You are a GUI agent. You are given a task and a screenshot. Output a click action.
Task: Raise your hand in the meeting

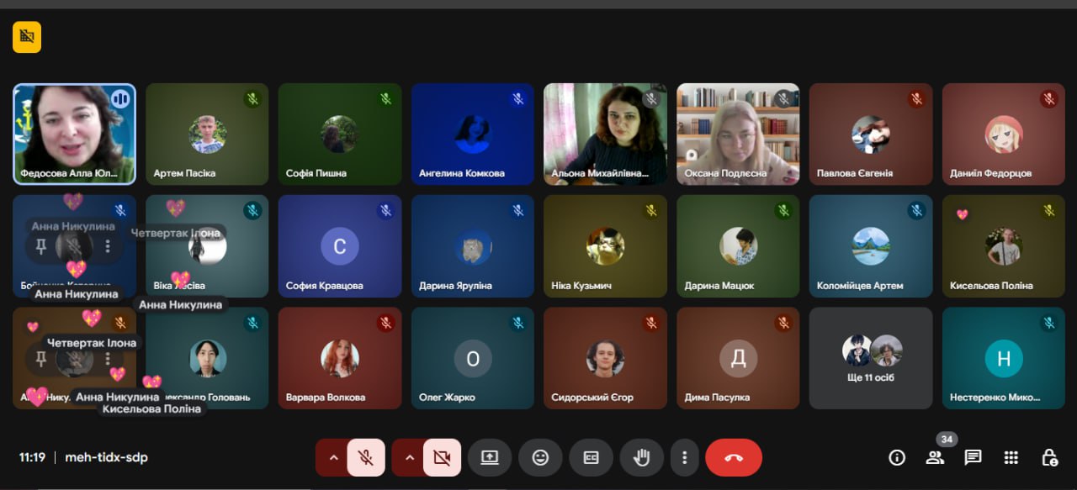641,458
